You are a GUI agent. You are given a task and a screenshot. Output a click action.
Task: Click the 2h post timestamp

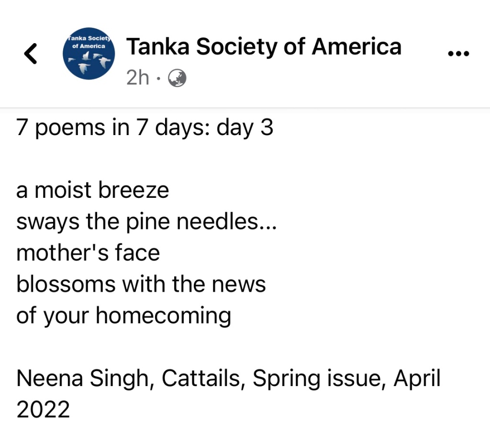(x=138, y=78)
